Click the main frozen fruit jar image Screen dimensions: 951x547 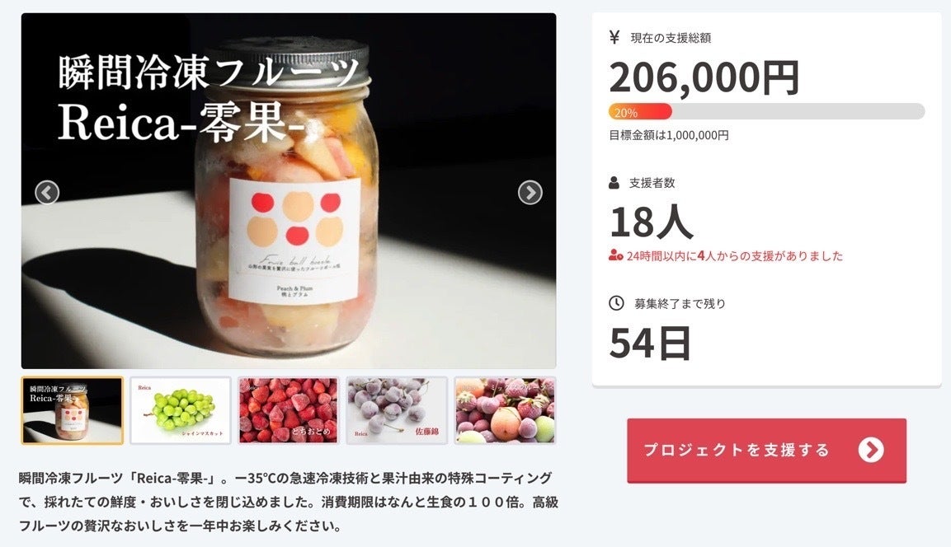click(289, 191)
